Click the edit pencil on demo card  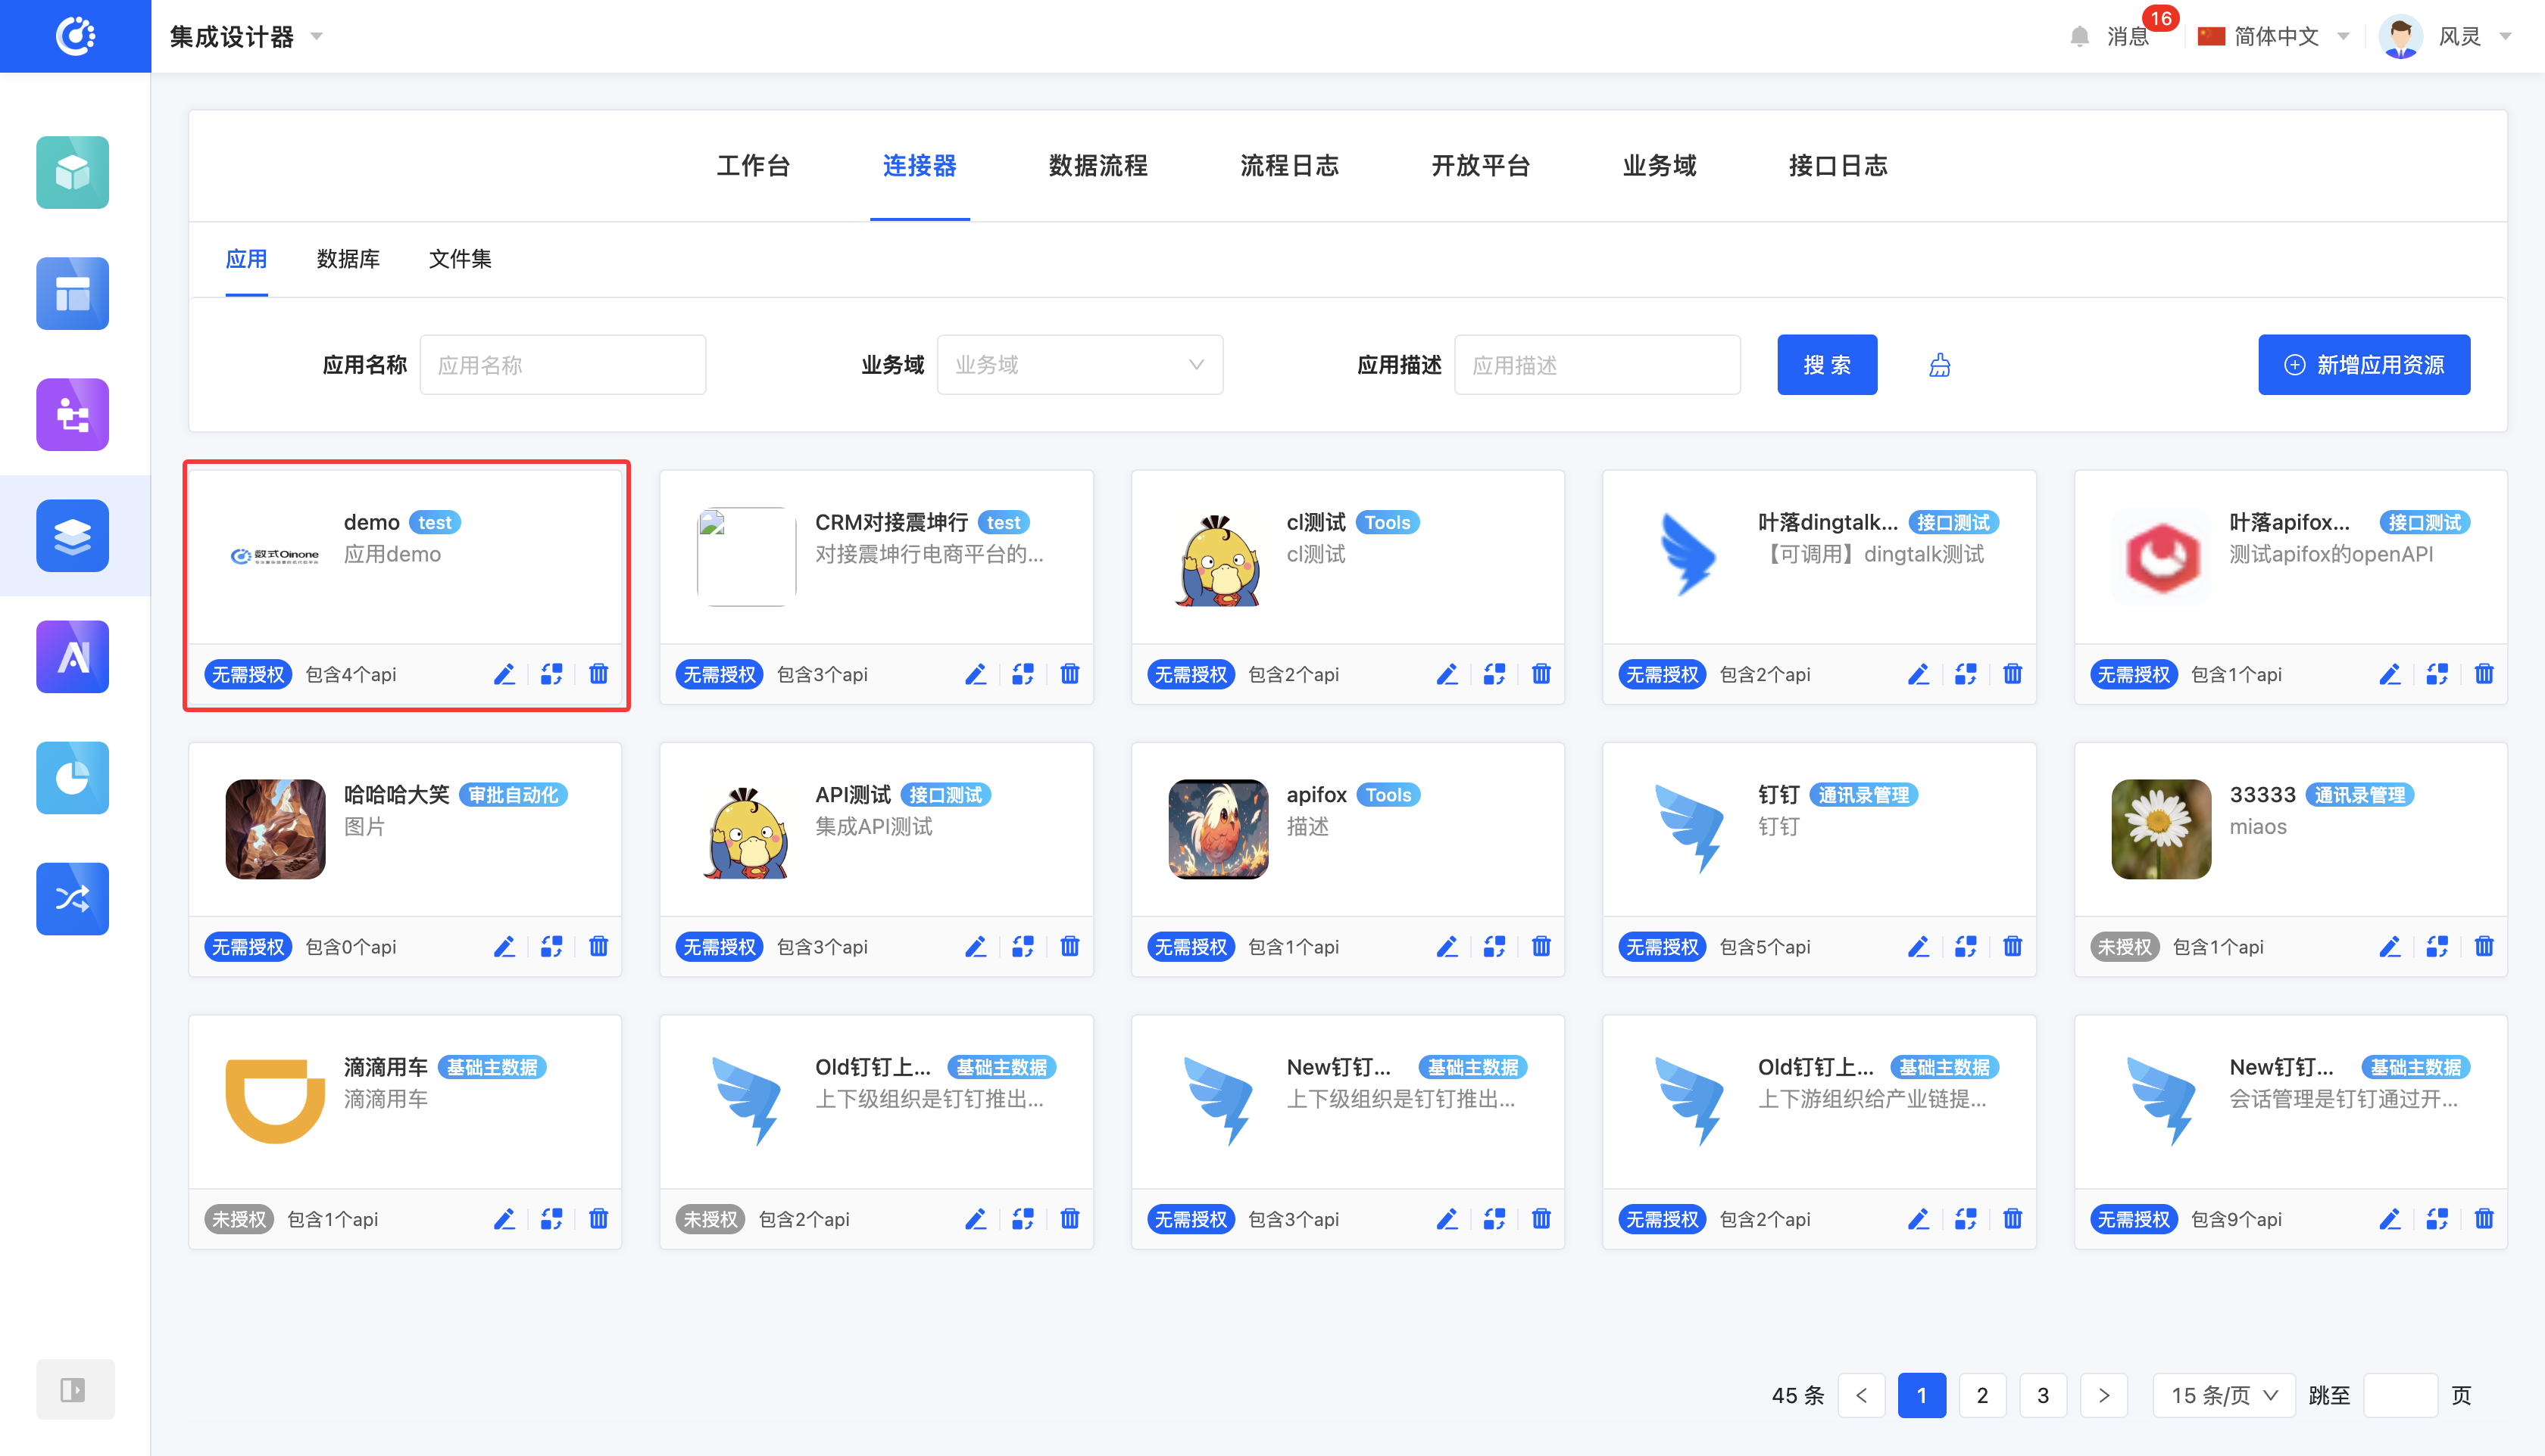[x=504, y=674]
